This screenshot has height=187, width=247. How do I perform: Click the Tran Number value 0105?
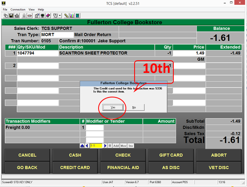[x=46, y=41]
